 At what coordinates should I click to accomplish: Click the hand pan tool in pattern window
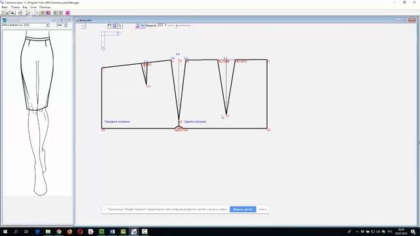click(x=110, y=26)
